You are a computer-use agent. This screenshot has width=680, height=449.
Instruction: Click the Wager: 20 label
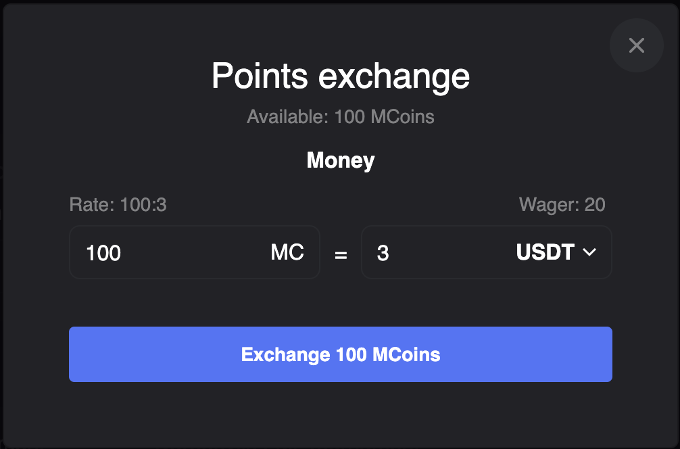(562, 204)
